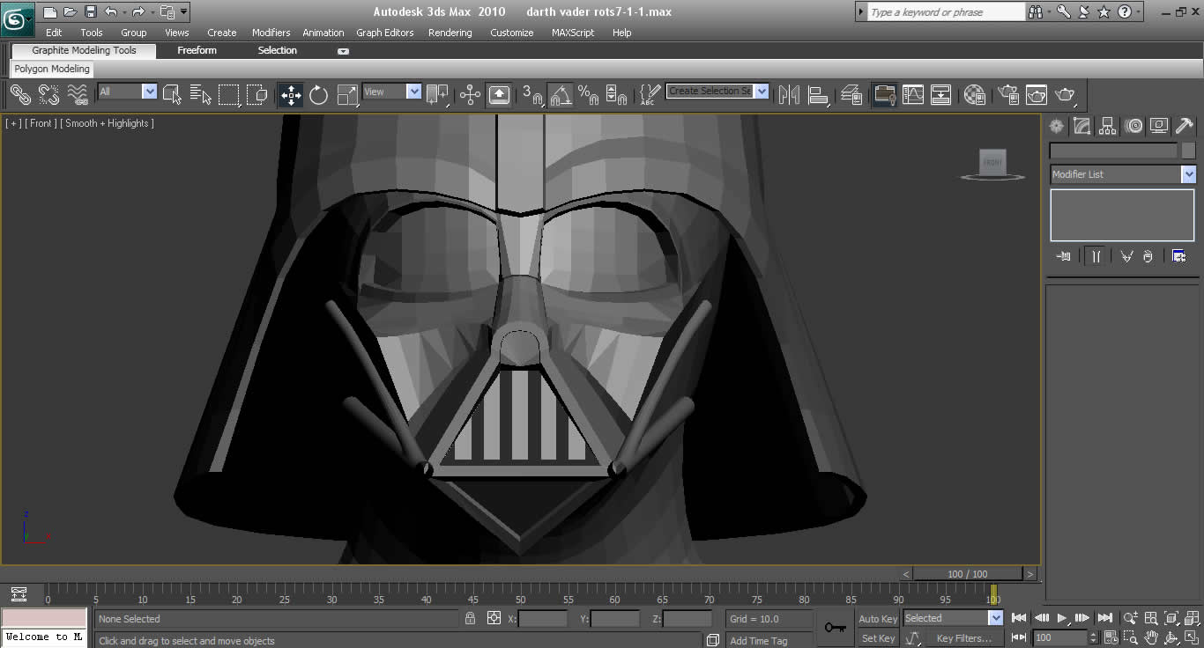The height and width of the screenshot is (648, 1204).
Task: Click the Unlink Selection icon
Action: (48, 94)
